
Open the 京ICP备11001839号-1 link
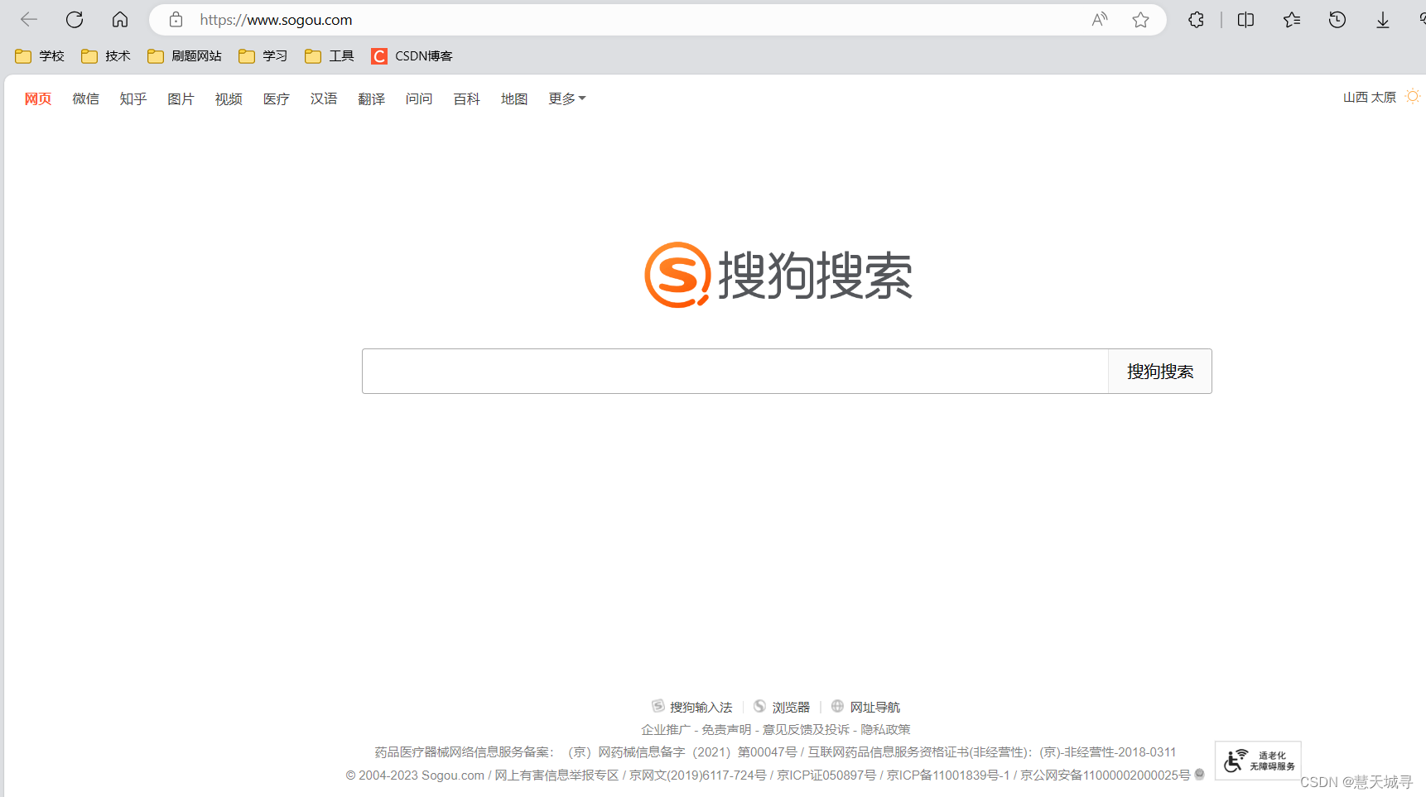948,775
